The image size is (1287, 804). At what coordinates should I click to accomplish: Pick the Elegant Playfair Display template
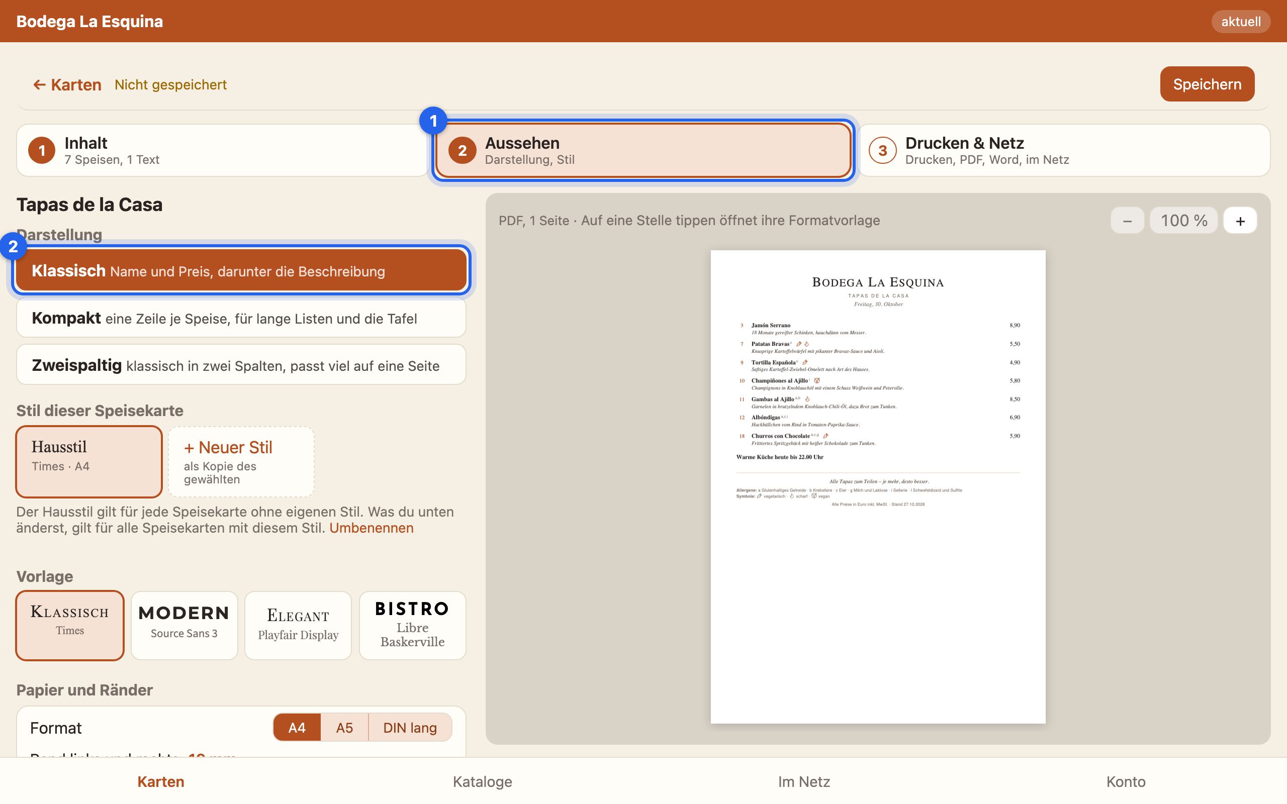[298, 625]
